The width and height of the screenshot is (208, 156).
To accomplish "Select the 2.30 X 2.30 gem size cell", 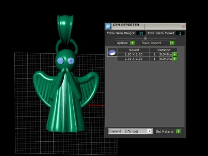I will (133, 55).
